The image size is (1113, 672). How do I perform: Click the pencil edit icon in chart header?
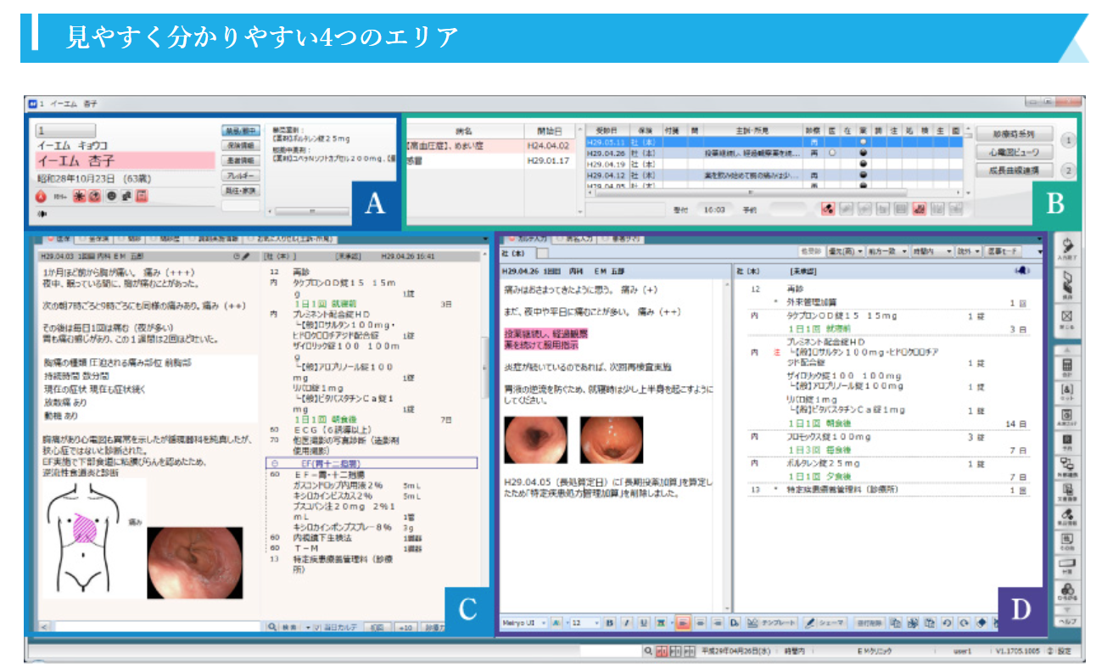[246, 255]
